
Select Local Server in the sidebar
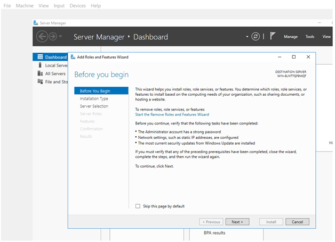tap(57, 65)
